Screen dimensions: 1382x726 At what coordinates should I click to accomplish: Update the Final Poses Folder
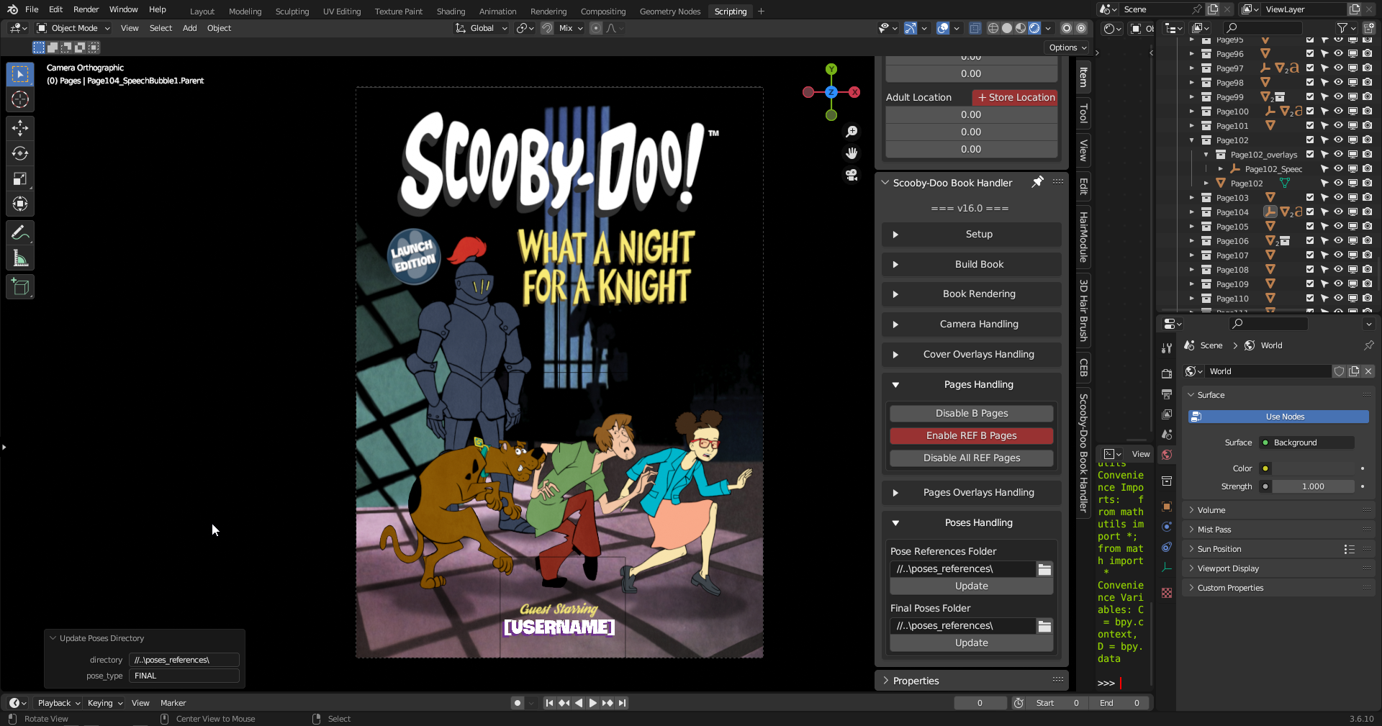pos(971,643)
